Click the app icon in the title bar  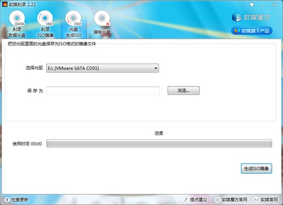click(x=4, y=4)
